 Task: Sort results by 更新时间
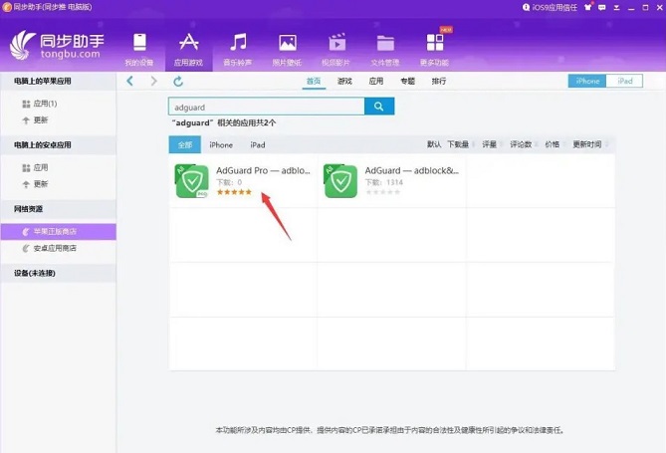[x=587, y=144]
